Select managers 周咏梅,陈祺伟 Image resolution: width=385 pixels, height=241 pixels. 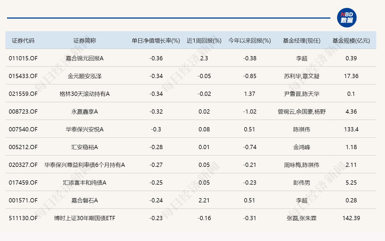click(x=301, y=165)
